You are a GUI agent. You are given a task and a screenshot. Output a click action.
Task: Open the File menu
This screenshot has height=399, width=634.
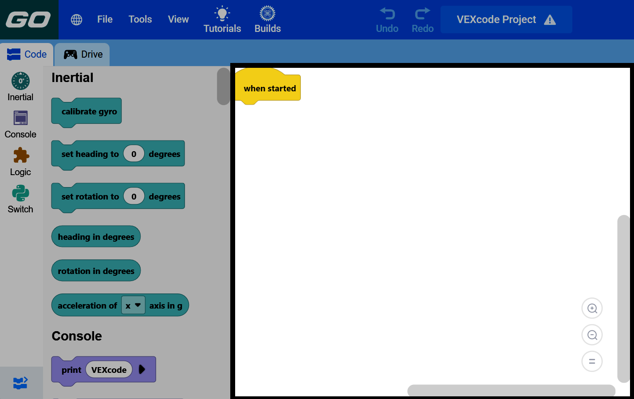pyautogui.click(x=105, y=20)
